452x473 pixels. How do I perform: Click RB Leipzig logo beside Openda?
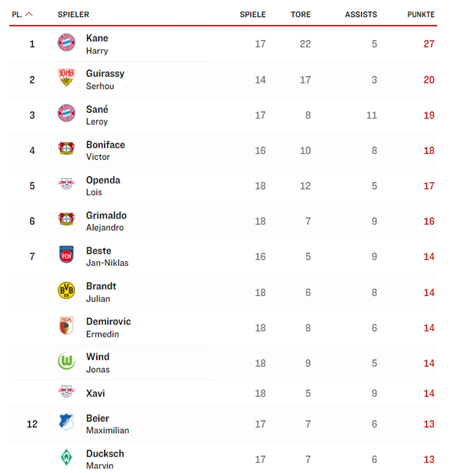(x=66, y=184)
